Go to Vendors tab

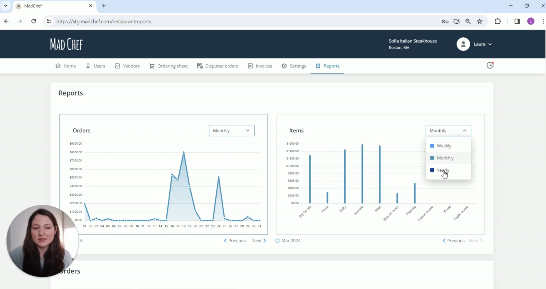click(127, 66)
